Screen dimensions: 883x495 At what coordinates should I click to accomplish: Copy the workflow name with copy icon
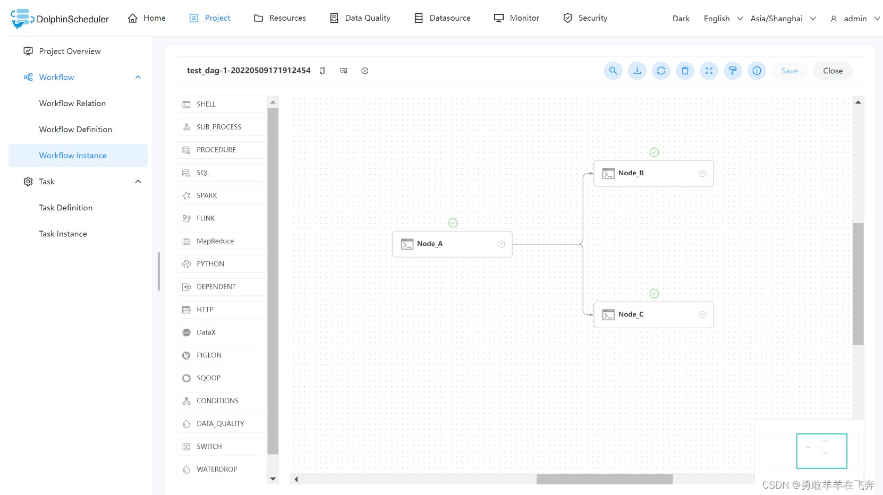(x=322, y=71)
